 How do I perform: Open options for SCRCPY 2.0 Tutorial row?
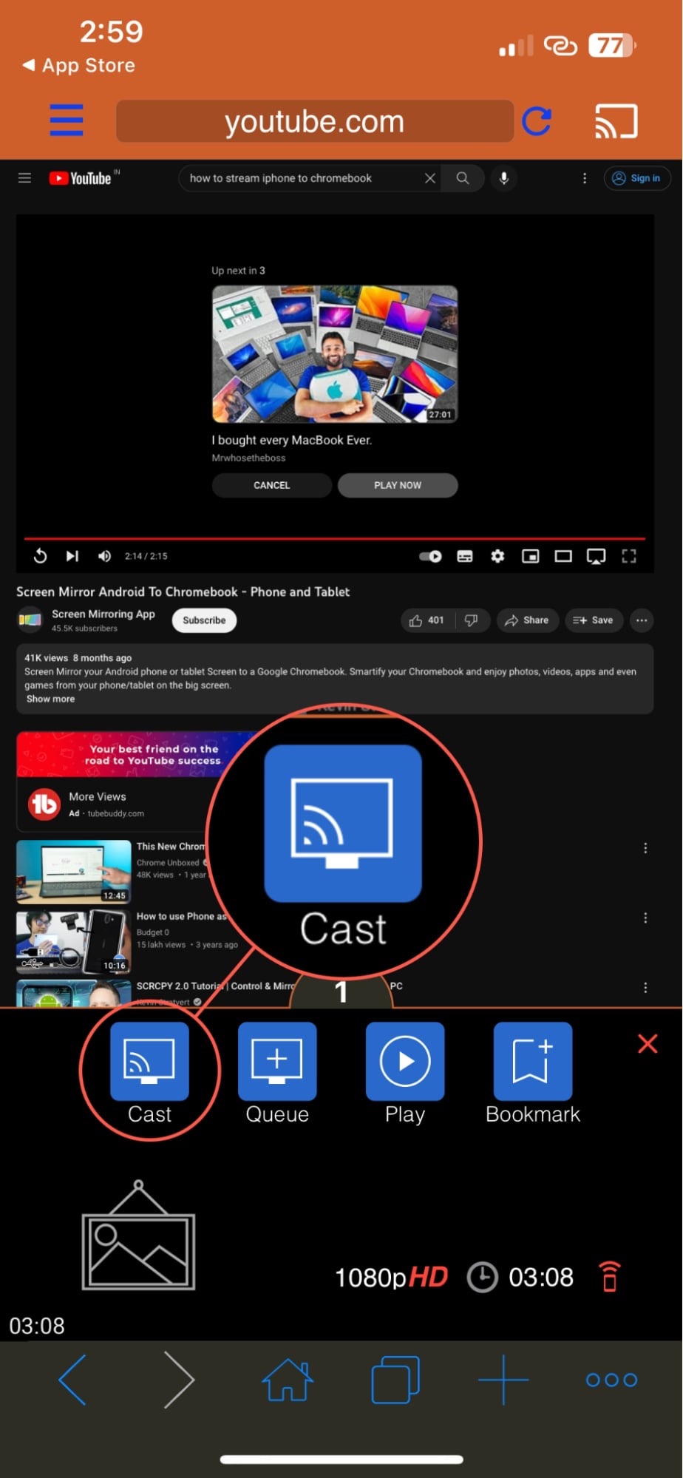(645, 988)
